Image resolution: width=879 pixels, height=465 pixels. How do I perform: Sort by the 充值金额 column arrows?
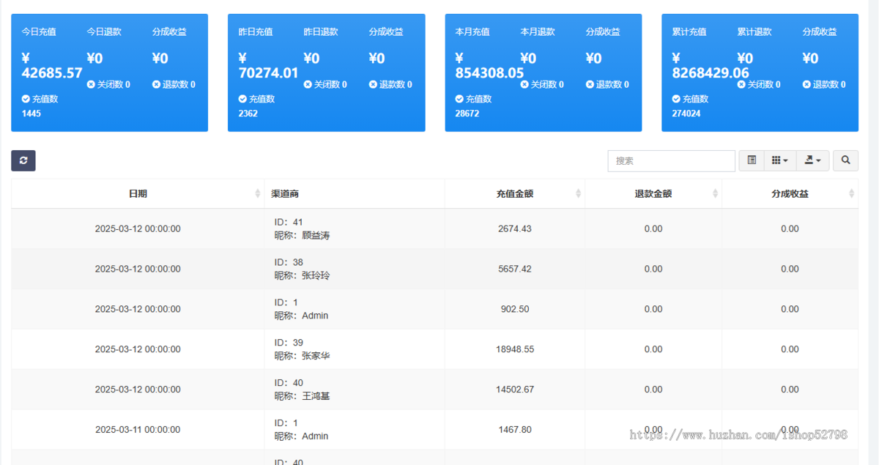(x=579, y=193)
